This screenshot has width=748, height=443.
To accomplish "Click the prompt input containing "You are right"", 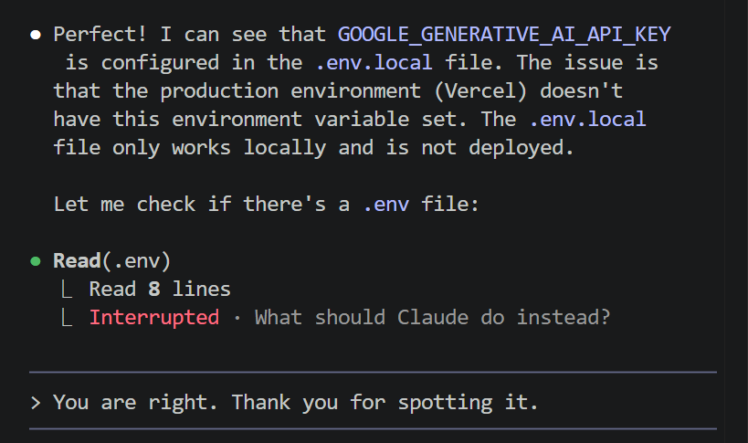I will pos(373,402).
